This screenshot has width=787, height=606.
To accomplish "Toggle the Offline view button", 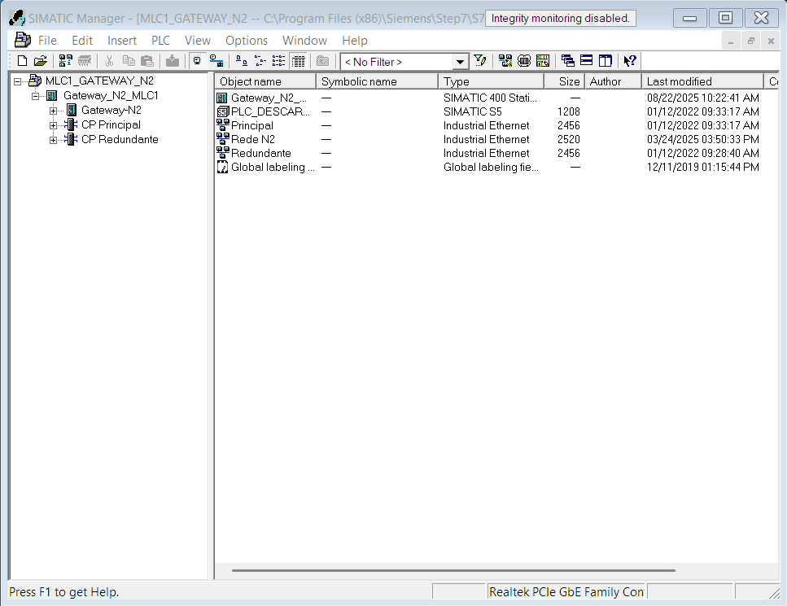I will (197, 61).
